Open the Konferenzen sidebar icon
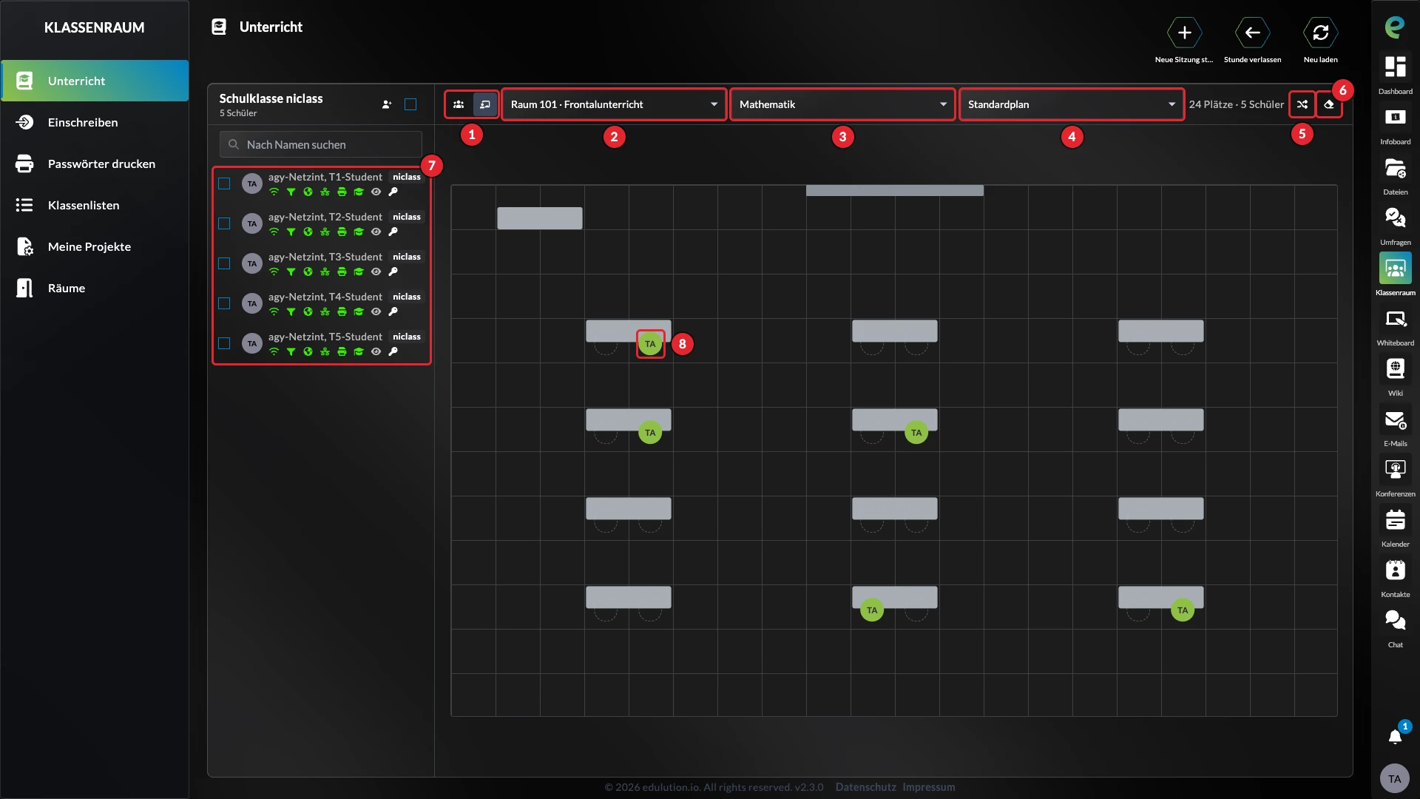This screenshot has width=1420, height=799. tap(1396, 477)
